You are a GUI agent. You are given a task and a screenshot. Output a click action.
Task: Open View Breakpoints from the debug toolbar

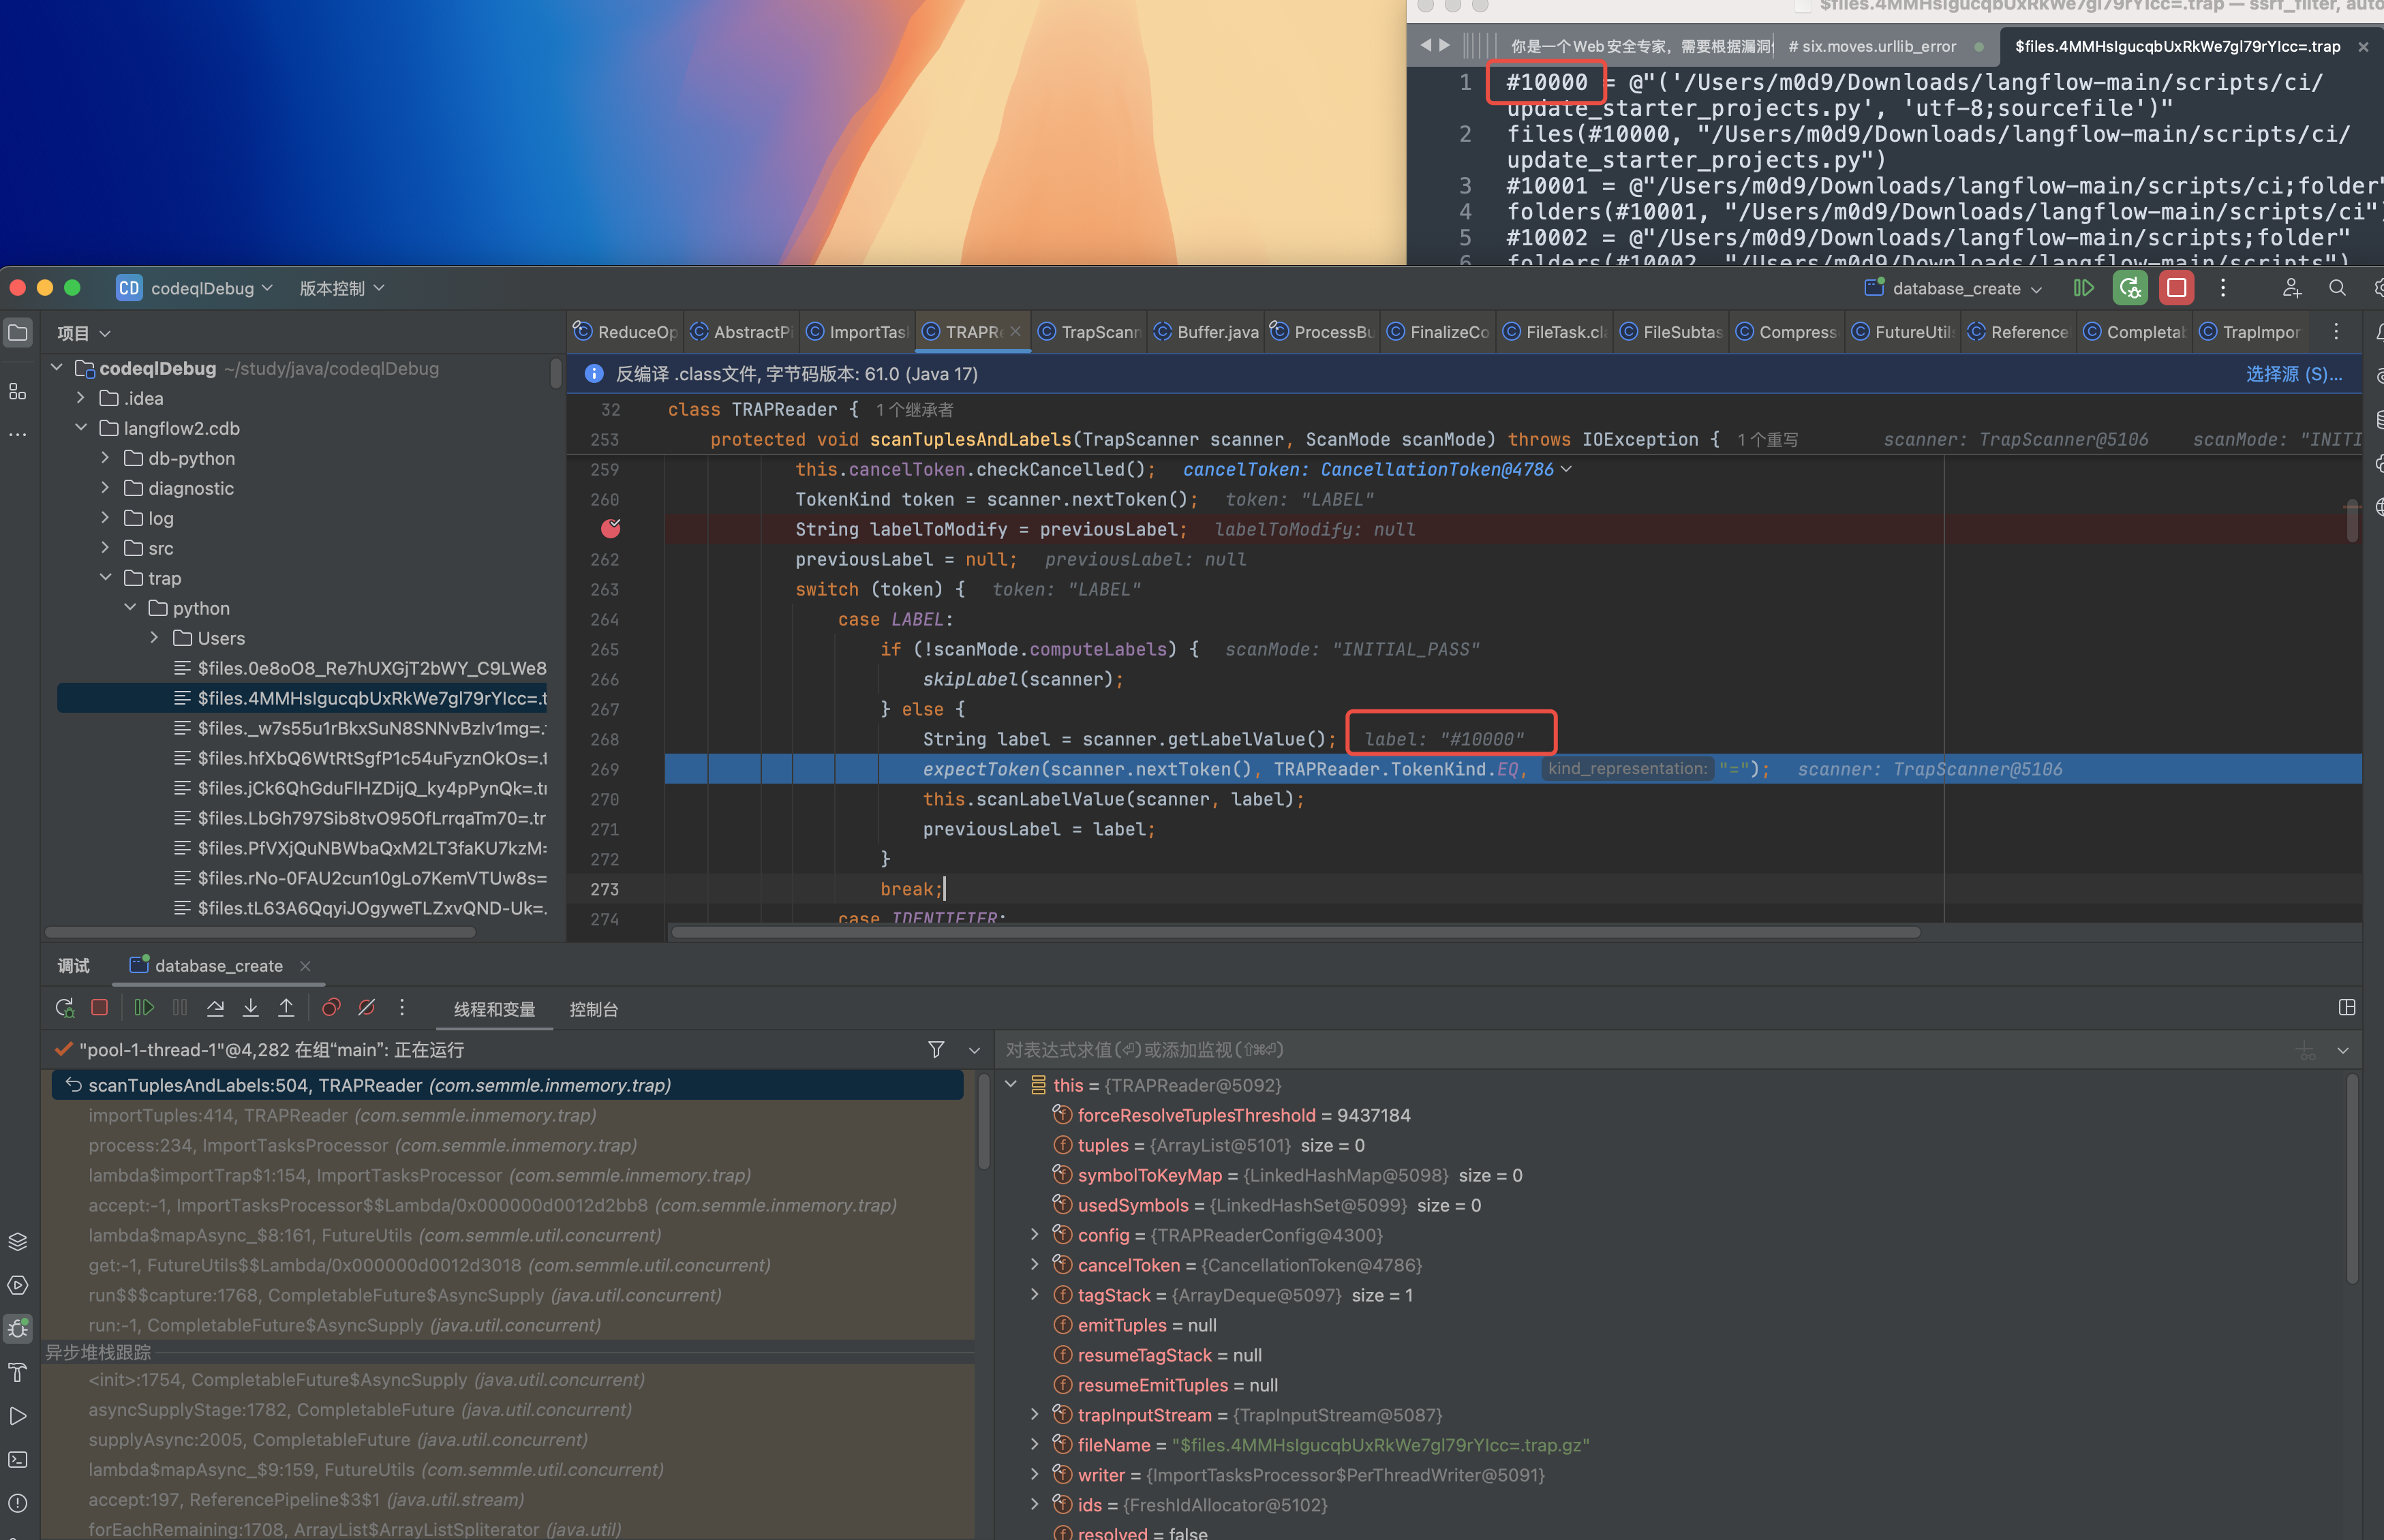tap(331, 1008)
